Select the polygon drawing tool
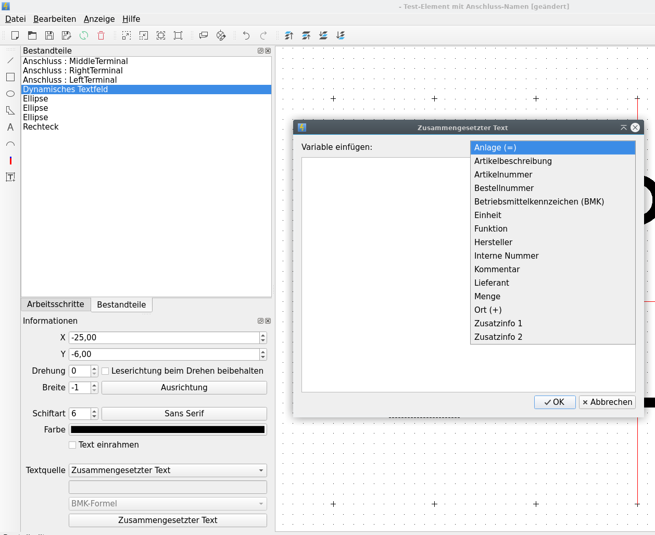Image resolution: width=655 pixels, height=535 pixels. tap(10, 110)
